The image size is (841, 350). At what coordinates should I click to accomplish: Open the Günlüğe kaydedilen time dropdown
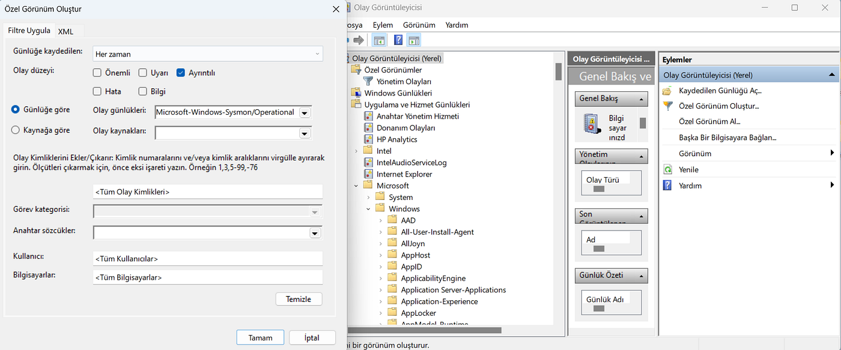(x=208, y=53)
